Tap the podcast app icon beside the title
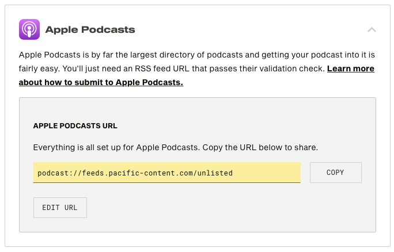The image size is (394, 252). click(x=29, y=29)
